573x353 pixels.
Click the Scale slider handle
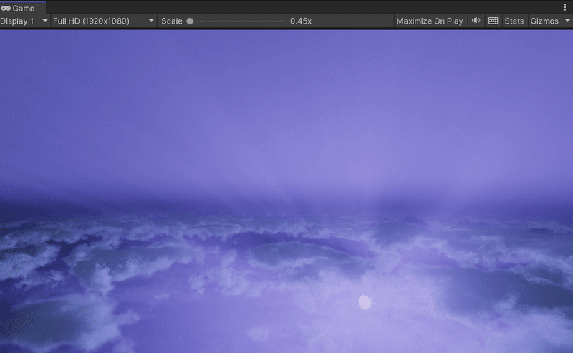pos(190,21)
